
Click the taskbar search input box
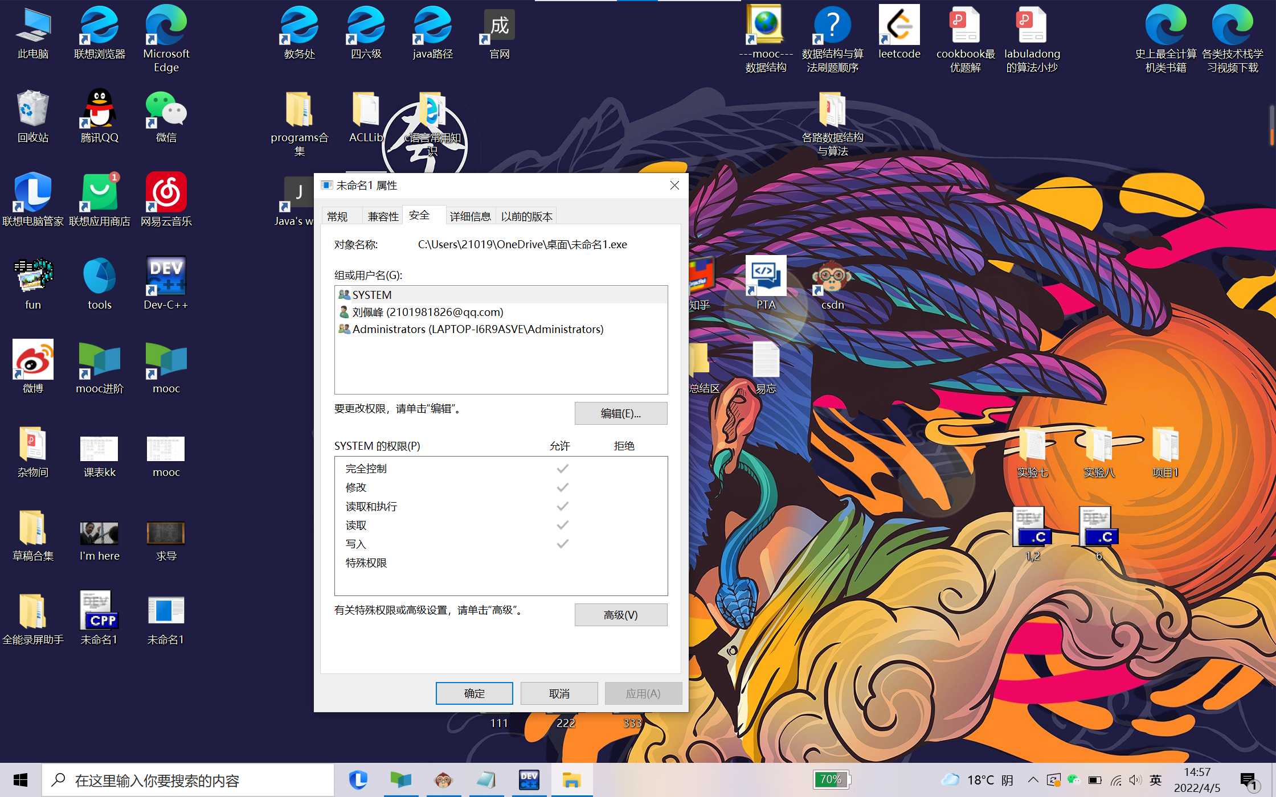[188, 780]
